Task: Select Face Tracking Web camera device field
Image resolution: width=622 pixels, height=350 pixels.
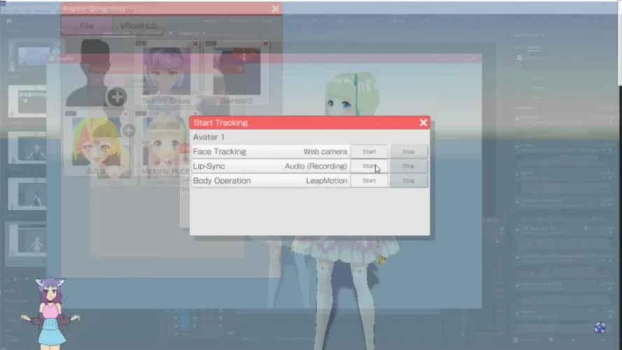Action: click(325, 151)
